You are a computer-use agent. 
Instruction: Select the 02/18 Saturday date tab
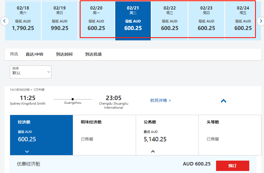click(x=23, y=20)
